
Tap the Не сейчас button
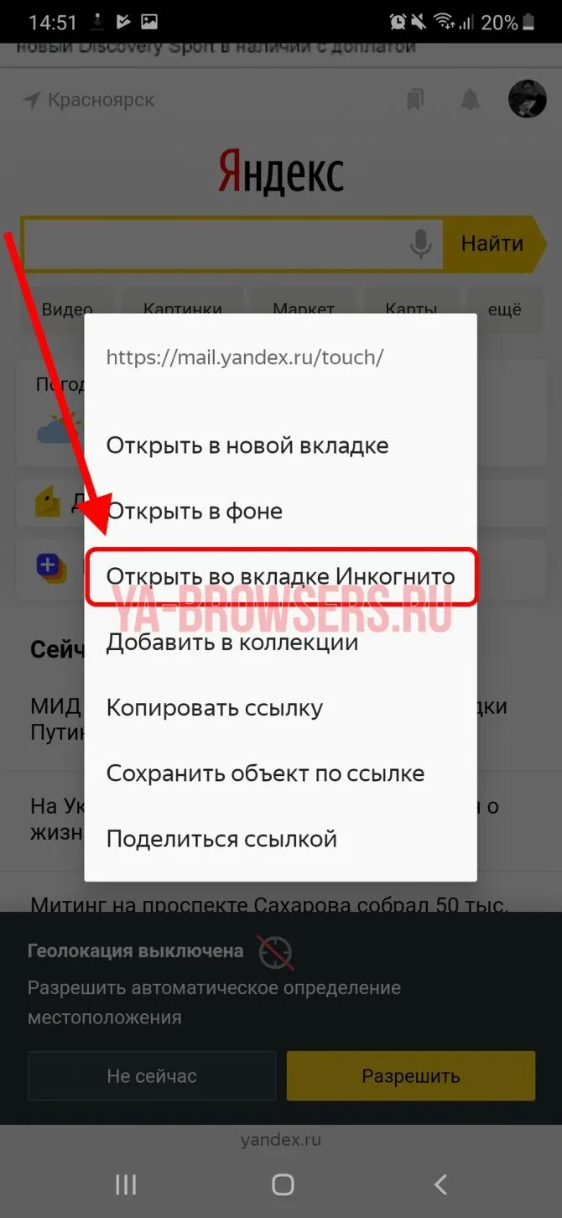(152, 1075)
